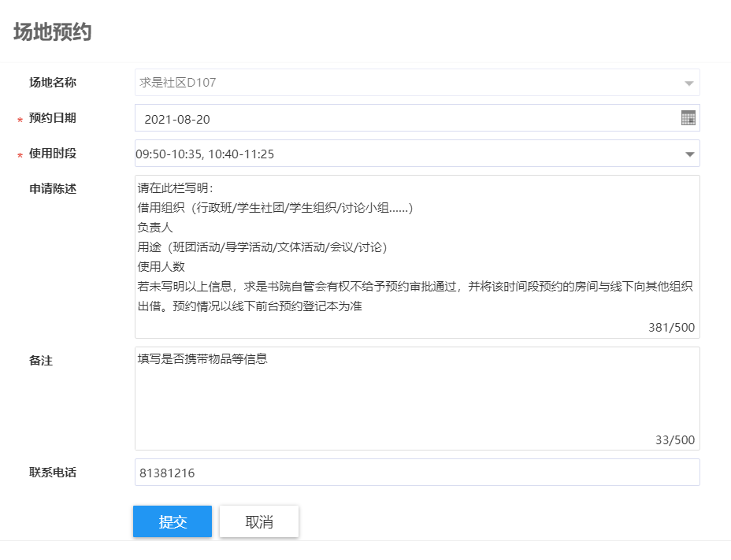731x560 pixels.
Task: Expand the 使用时段 dropdown arrow
Action: [x=690, y=154]
